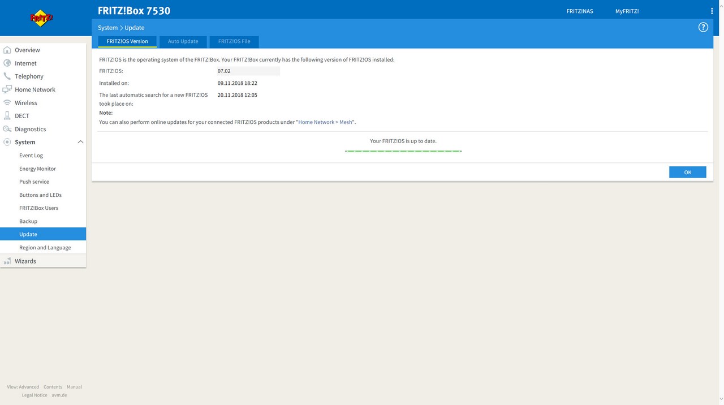The height and width of the screenshot is (405, 724).
Task: Click the System gear icon
Action: [x=7, y=142]
